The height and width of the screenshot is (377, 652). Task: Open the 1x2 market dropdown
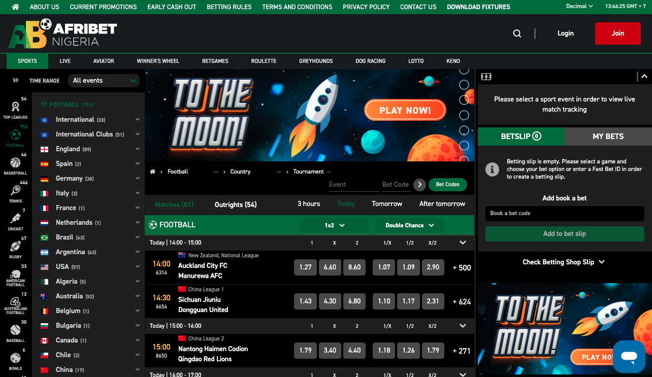point(335,225)
